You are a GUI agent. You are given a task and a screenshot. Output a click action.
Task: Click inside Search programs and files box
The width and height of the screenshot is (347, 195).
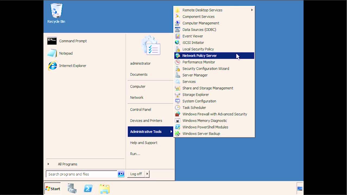click(82, 174)
